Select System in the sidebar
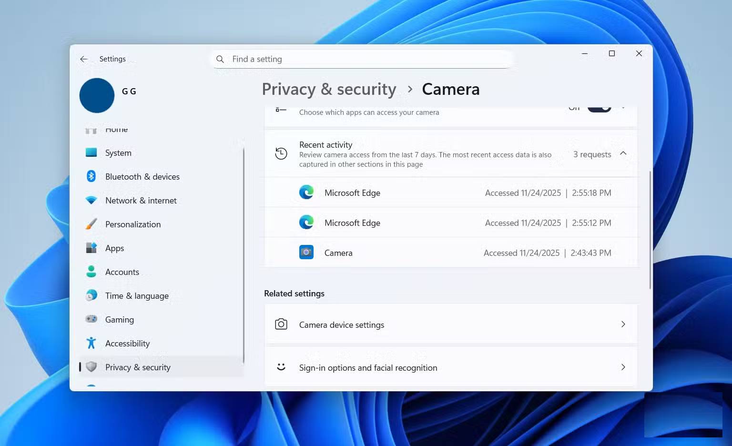The height and width of the screenshot is (446, 732). click(118, 152)
